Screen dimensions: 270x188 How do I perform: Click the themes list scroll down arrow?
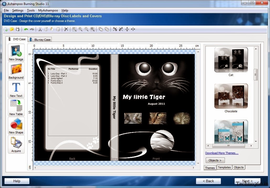point(256,141)
